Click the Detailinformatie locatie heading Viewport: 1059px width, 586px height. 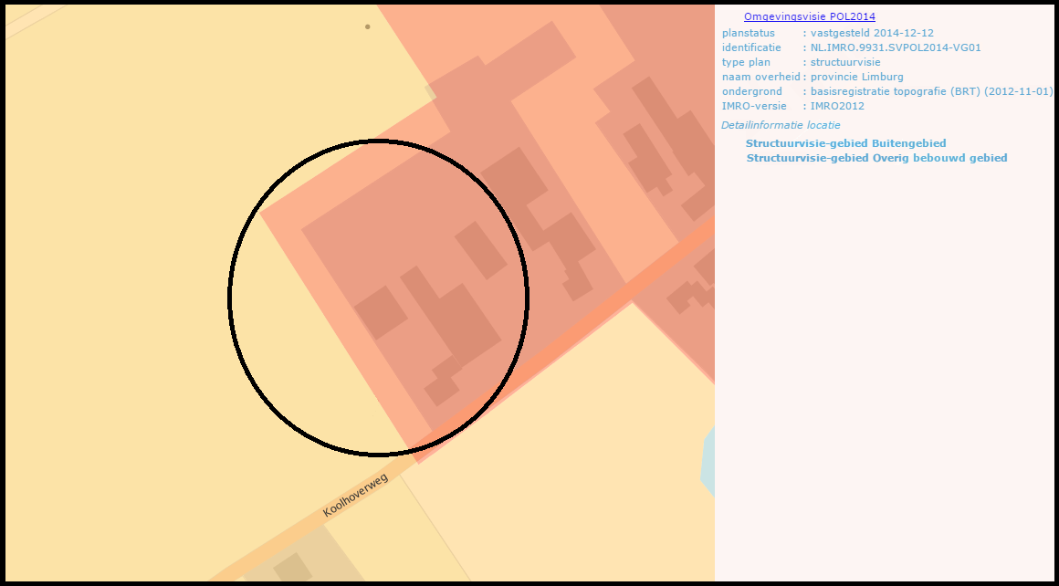781,124
